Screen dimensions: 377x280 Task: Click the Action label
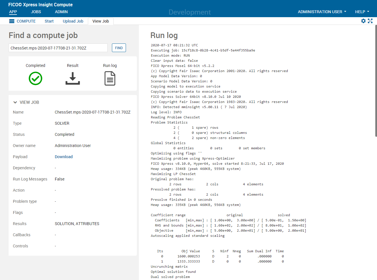pyautogui.click(x=19, y=190)
